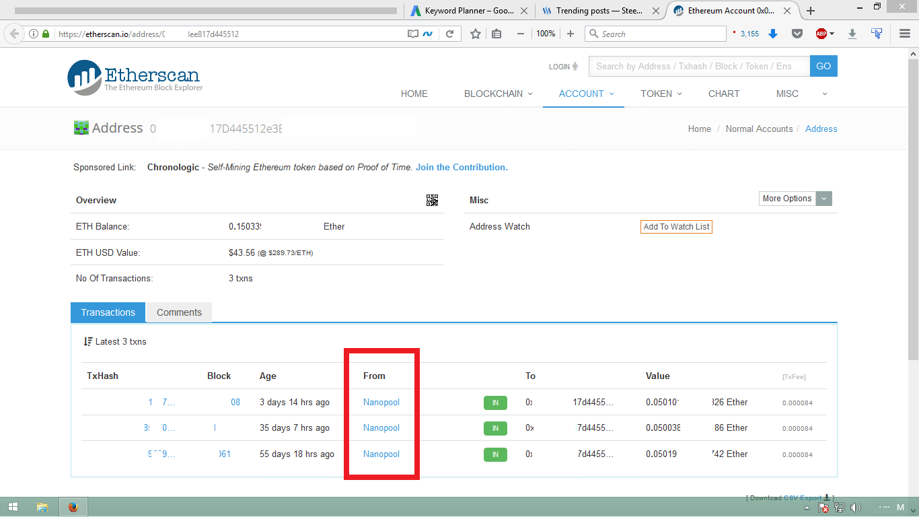This screenshot has height=517, width=919.
Task: Click Join the Contribution link
Action: (x=462, y=167)
